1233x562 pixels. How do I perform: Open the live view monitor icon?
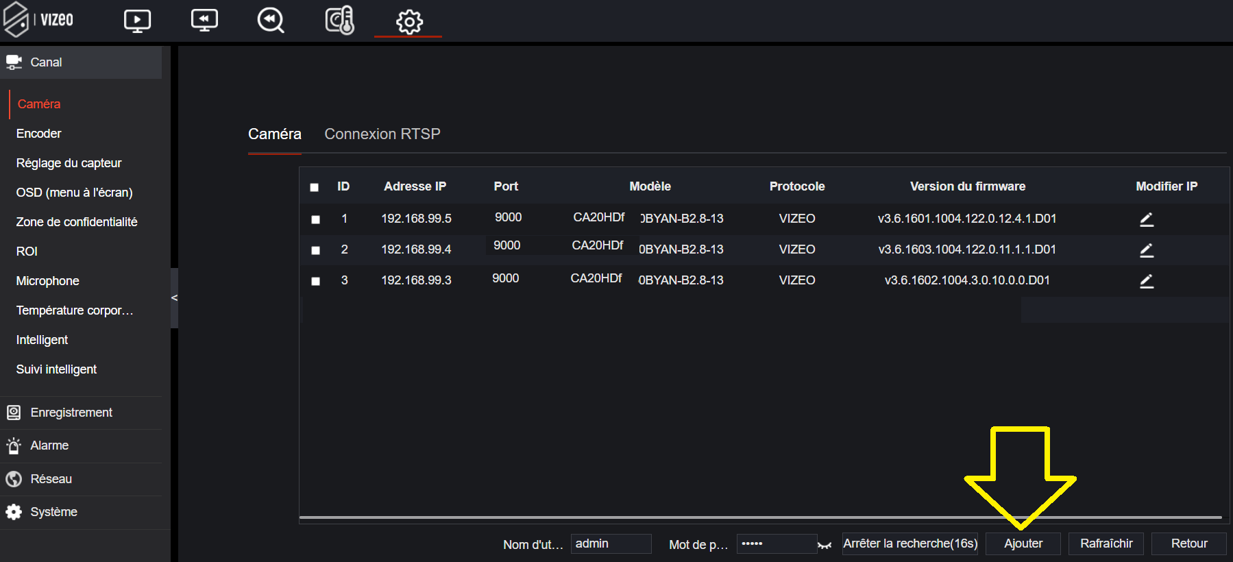(137, 21)
